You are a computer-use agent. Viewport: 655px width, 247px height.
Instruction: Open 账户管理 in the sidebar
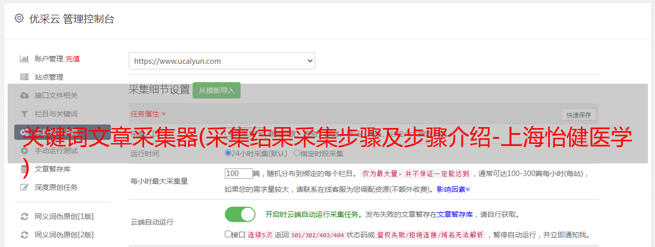pyautogui.click(x=49, y=59)
